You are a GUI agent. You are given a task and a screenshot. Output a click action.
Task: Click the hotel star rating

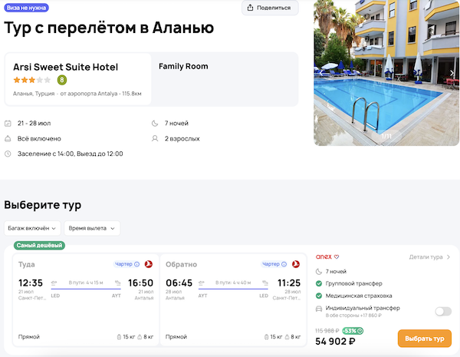pos(31,79)
